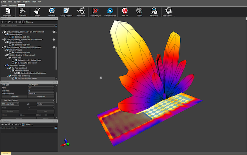Click the Group Selection icon
This screenshot has width=247, height=155.
coord(66,12)
